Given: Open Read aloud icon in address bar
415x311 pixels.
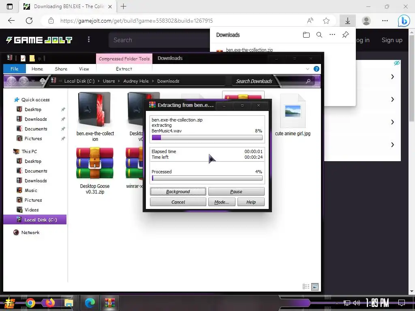Looking at the screenshot, I should pos(310,21).
